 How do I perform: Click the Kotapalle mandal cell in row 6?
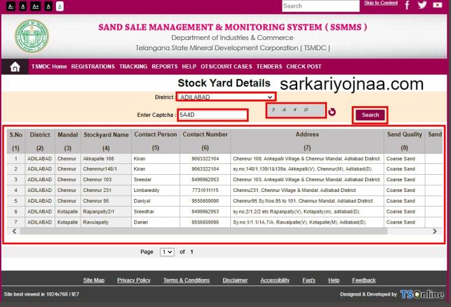[67, 212]
